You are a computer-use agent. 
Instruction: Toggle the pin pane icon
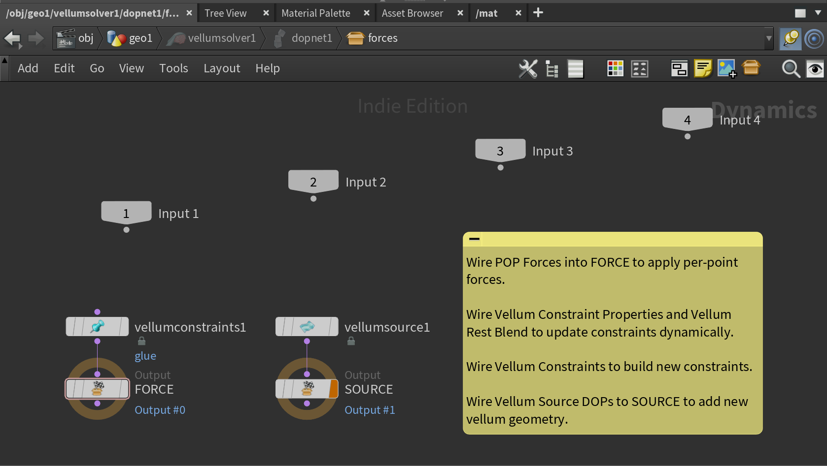pos(791,39)
